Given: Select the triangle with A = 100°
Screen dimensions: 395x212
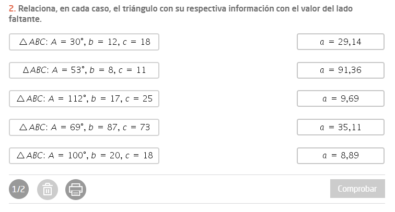Looking at the screenshot, I should 84,155.
